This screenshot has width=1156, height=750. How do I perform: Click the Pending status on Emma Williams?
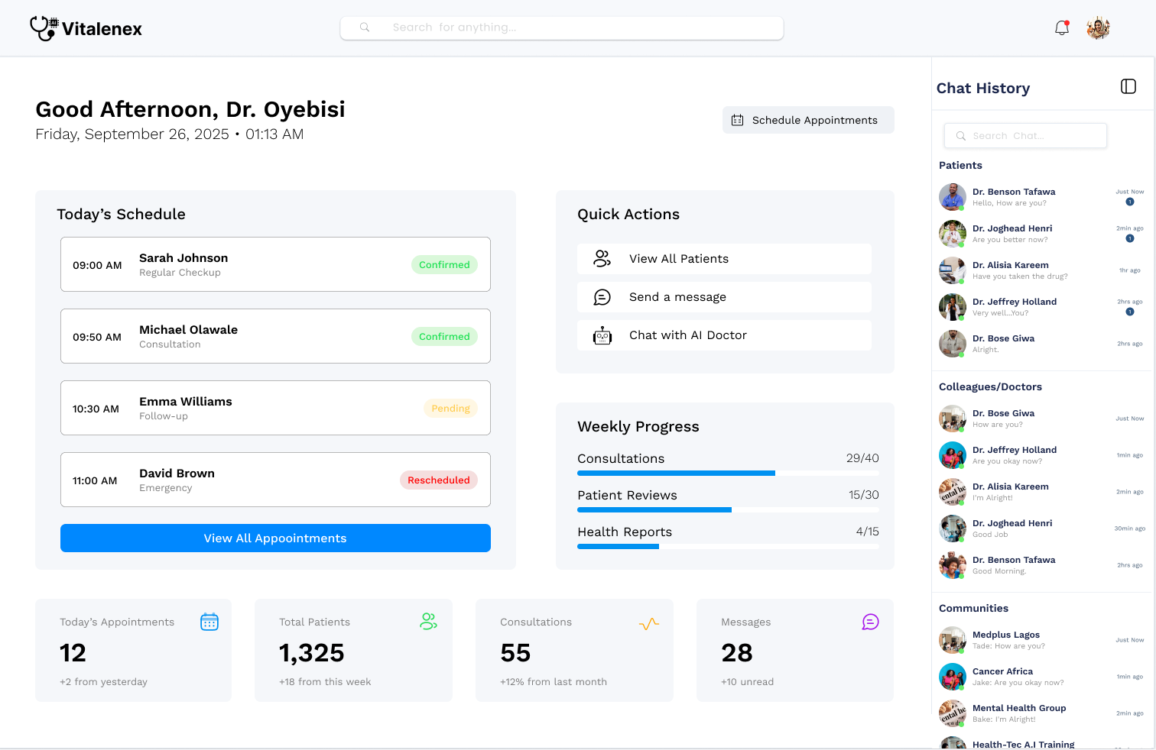(450, 409)
